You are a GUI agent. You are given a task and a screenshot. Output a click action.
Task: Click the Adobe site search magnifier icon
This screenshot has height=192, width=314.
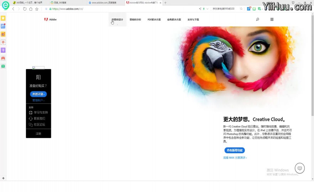click(x=257, y=20)
